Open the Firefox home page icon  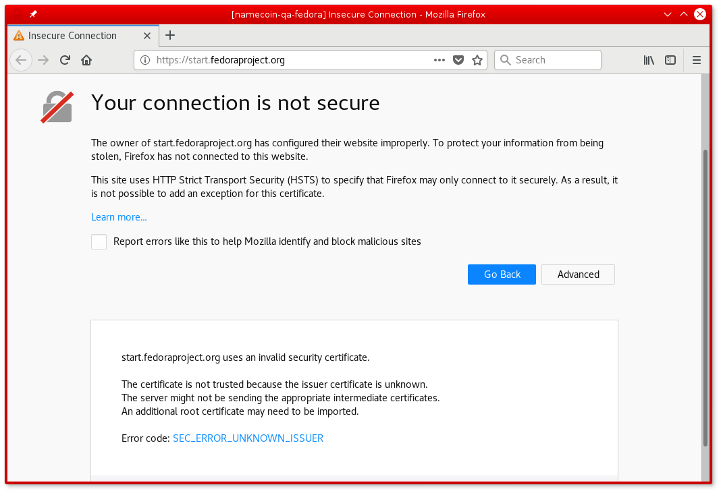(x=86, y=60)
